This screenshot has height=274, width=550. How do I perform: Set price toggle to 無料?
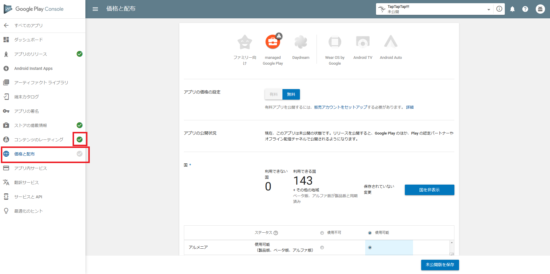291,94
